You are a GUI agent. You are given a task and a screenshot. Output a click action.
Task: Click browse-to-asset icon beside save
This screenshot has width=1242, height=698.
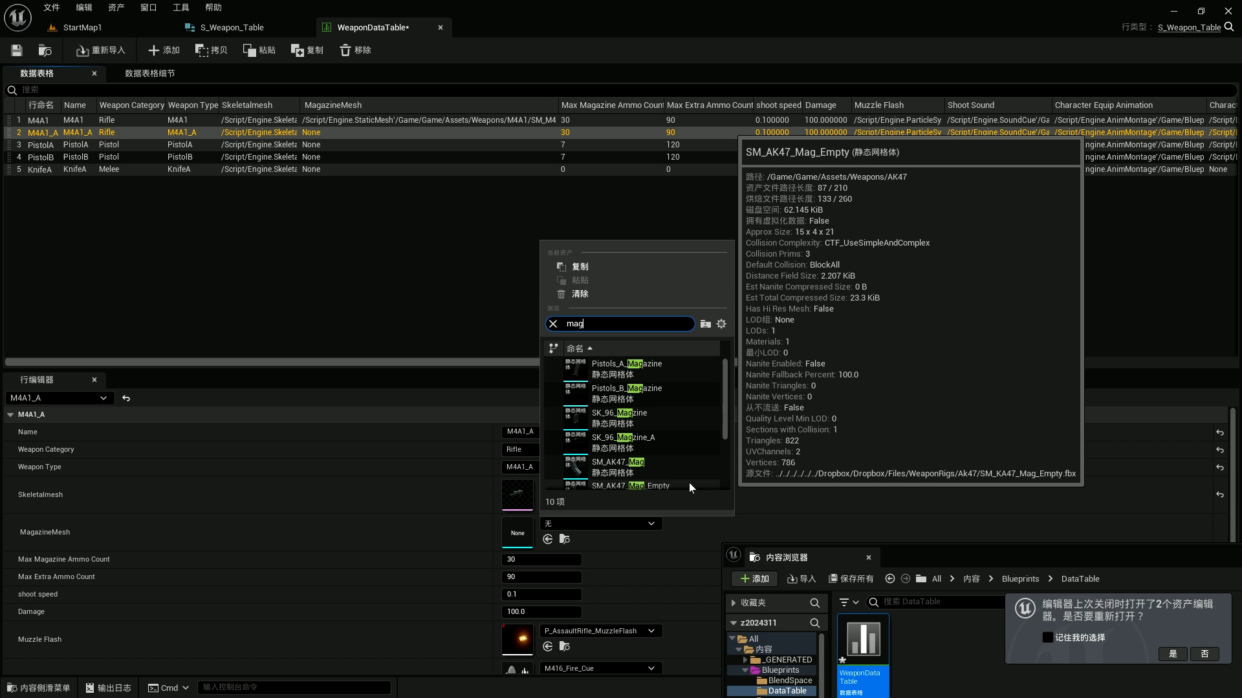pos(45,50)
